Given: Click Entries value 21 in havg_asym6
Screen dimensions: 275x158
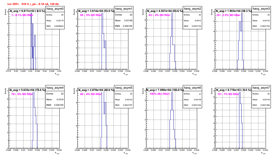Looking at the screenshot, I should [200, 94].
